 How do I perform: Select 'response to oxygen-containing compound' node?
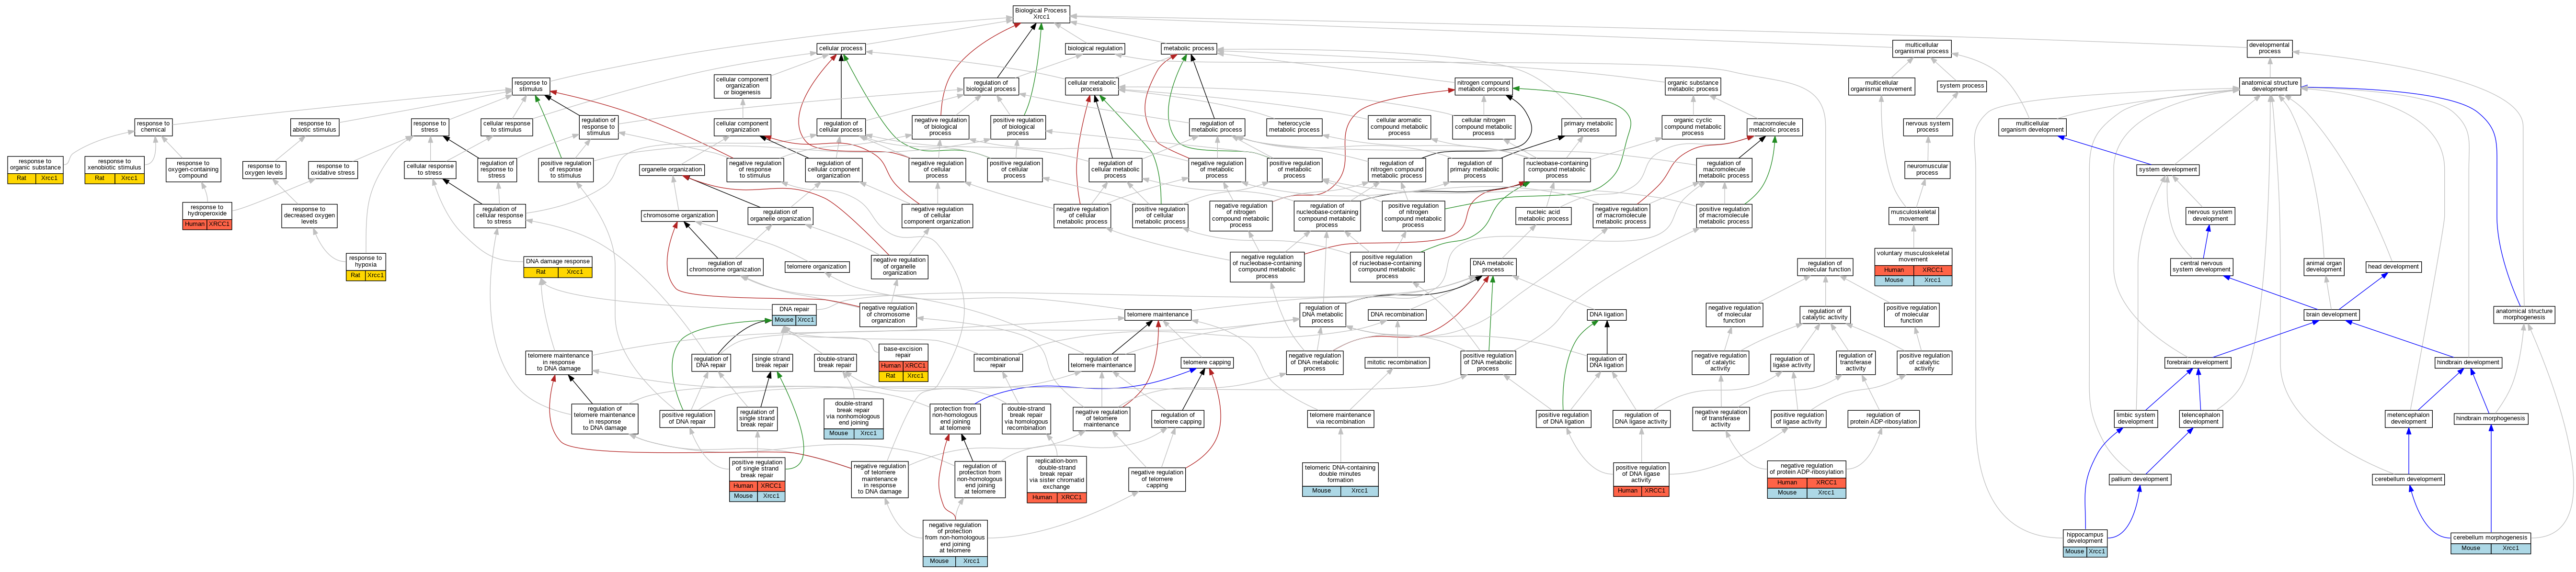point(193,169)
